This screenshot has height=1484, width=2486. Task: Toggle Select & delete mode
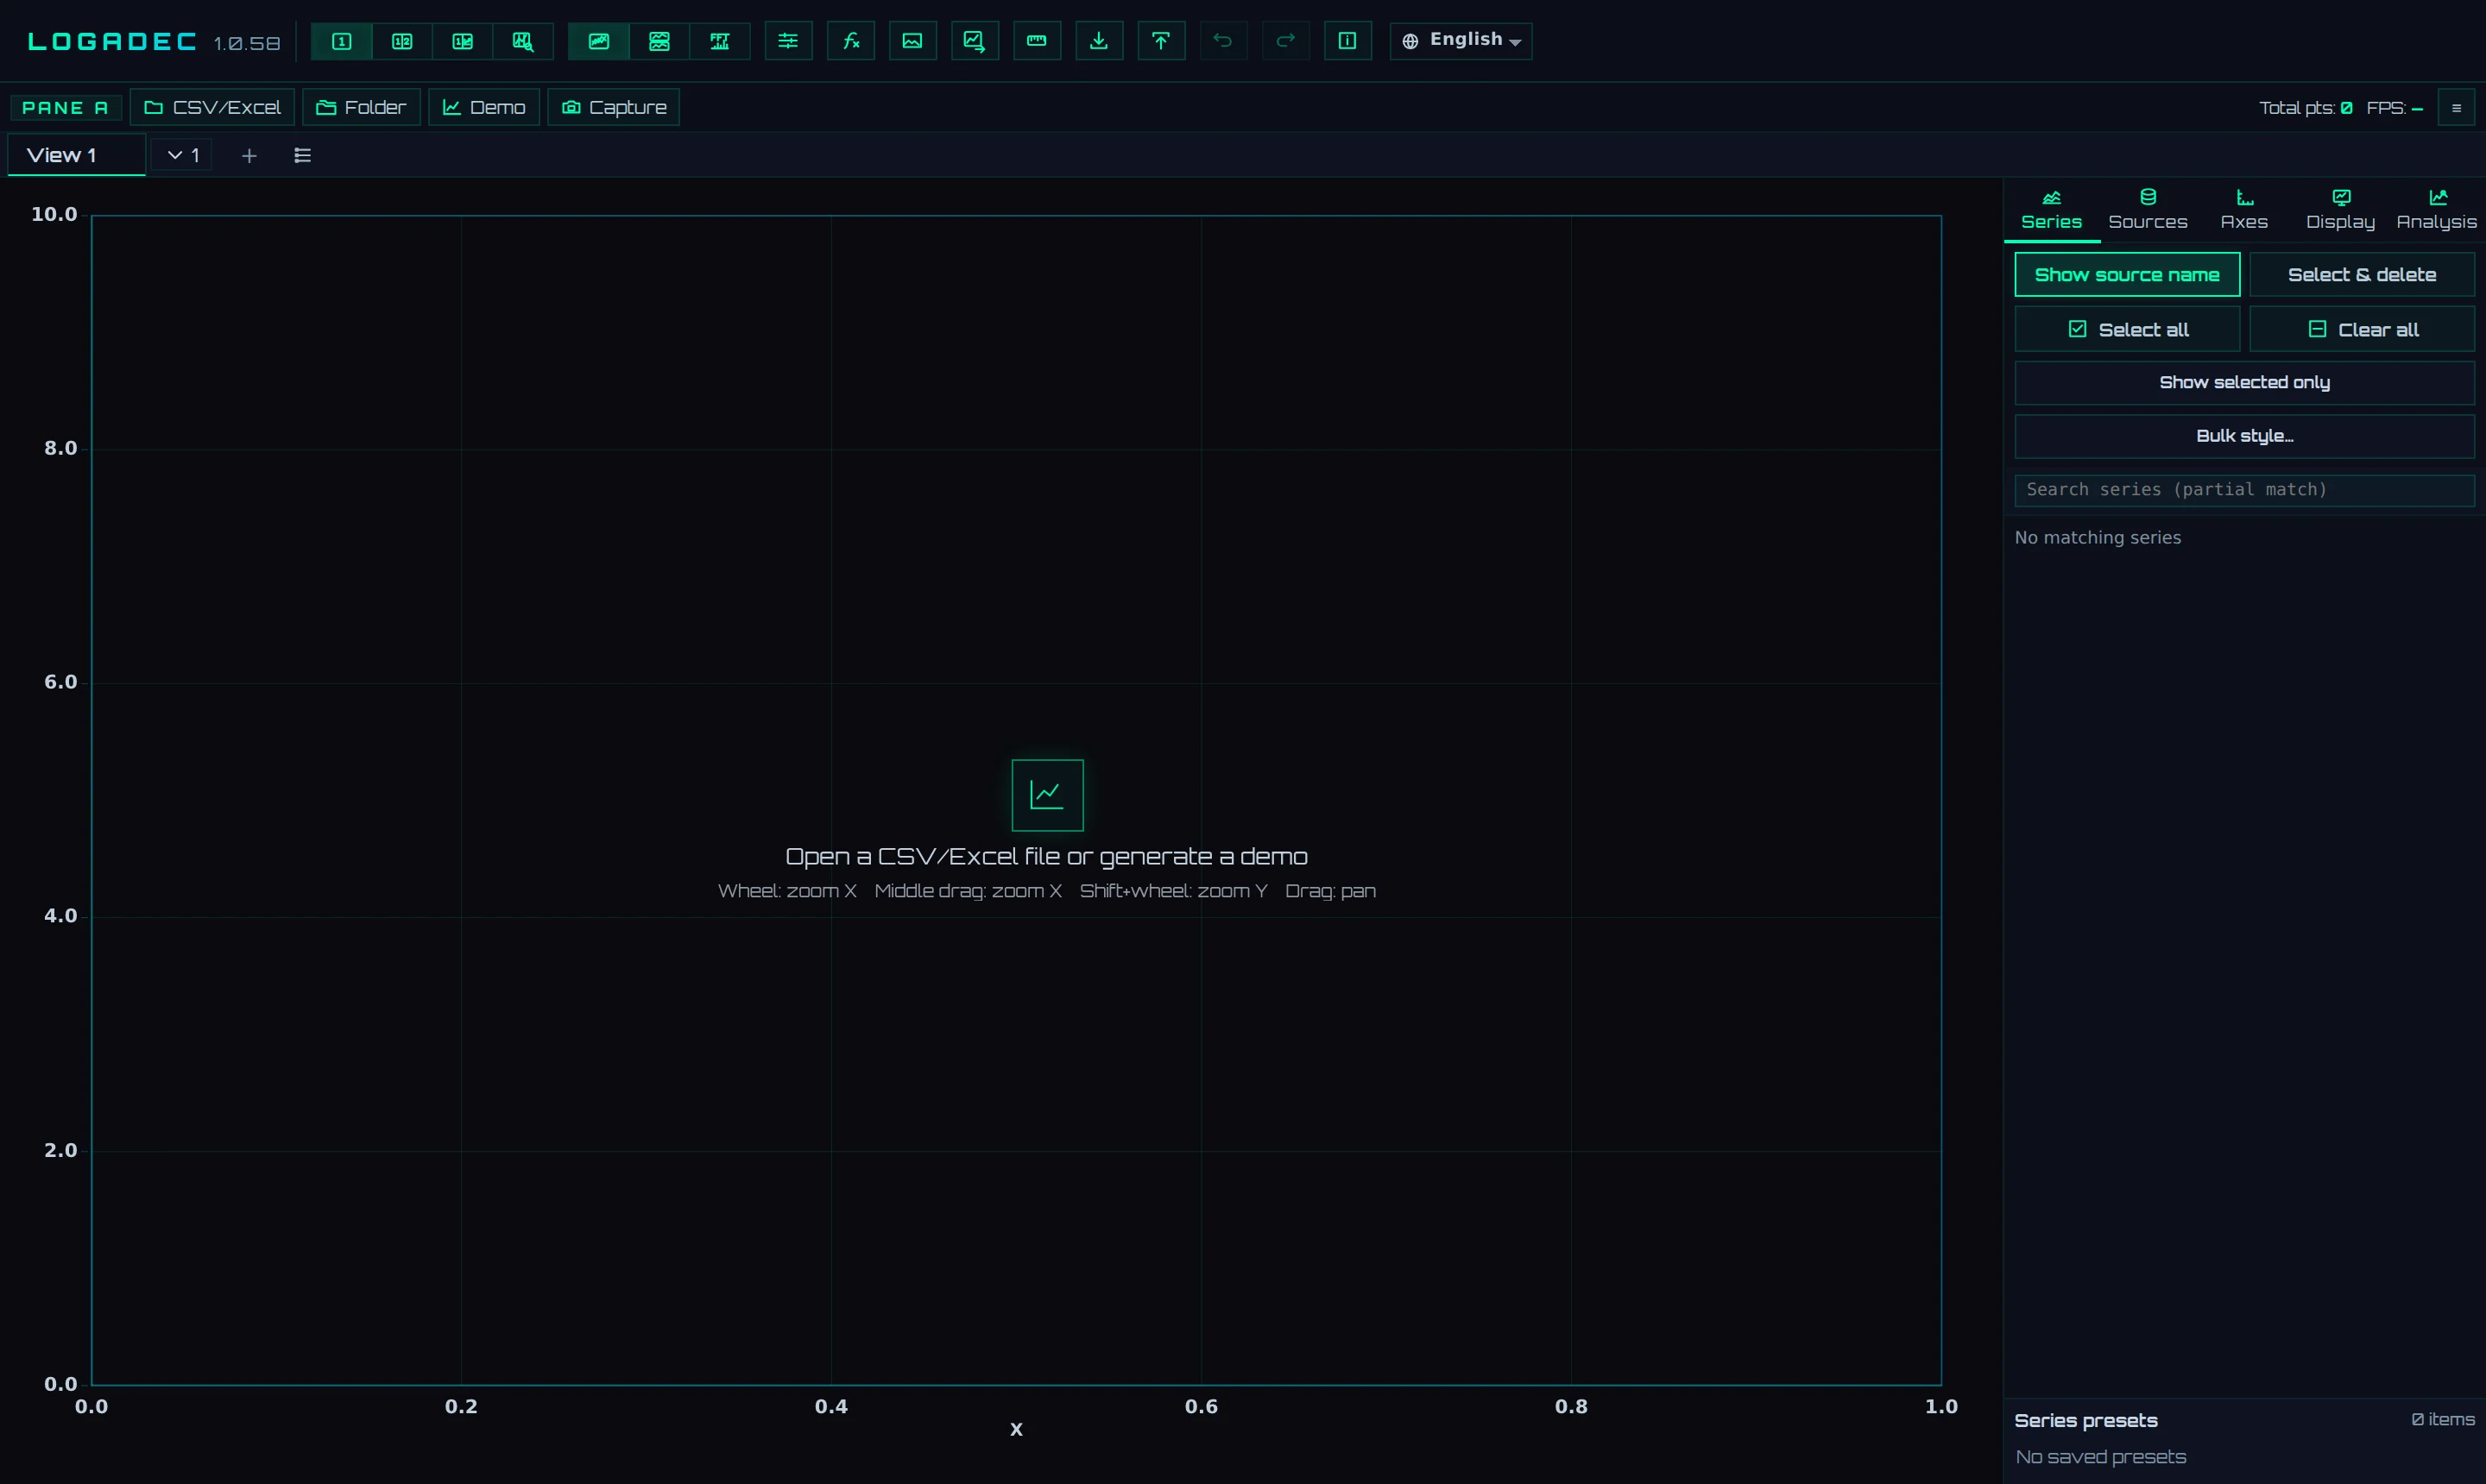coord(2362,274)
